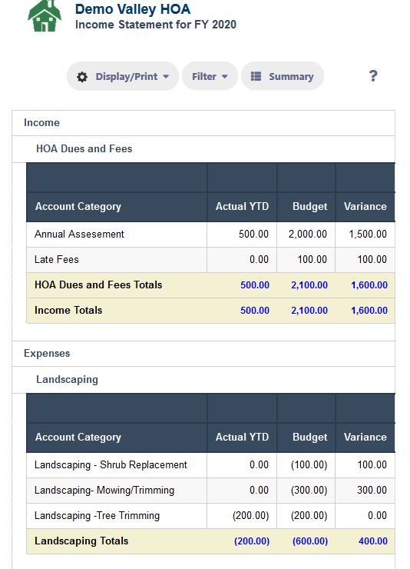Click the Landscaping Totals 400.00 variance
The height and width of the screenshot is (569, 410).
372,541
